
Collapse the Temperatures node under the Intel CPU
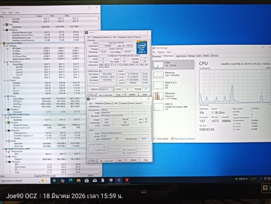(4, 62)
